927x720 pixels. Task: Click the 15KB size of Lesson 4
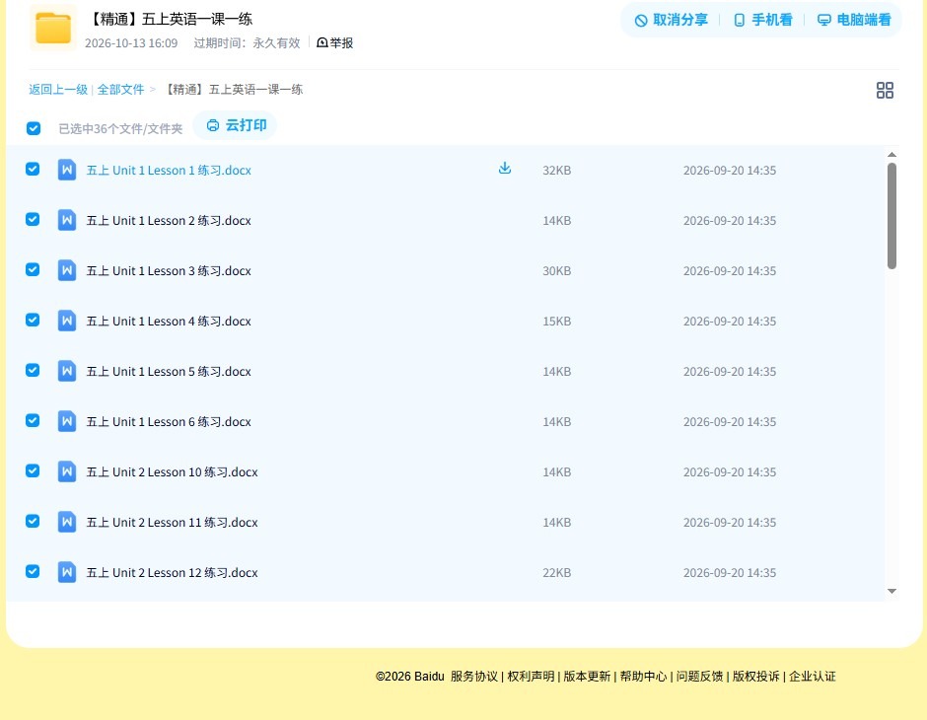(557, 321)
